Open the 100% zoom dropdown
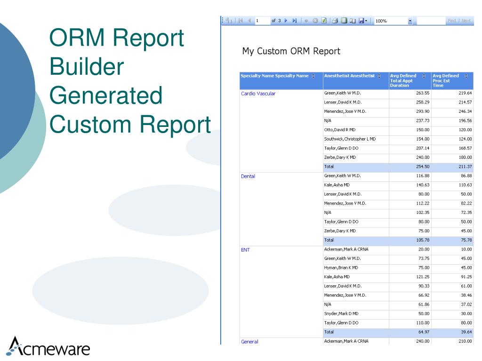This screenshot has height=361, width=482. pos(410,21)
